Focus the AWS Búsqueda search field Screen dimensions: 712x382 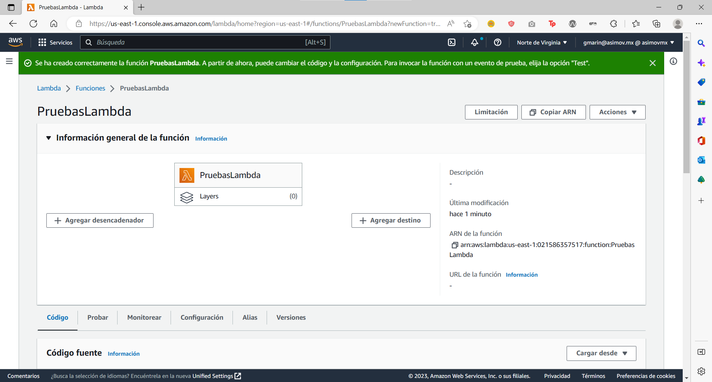(x=205, y=42)
